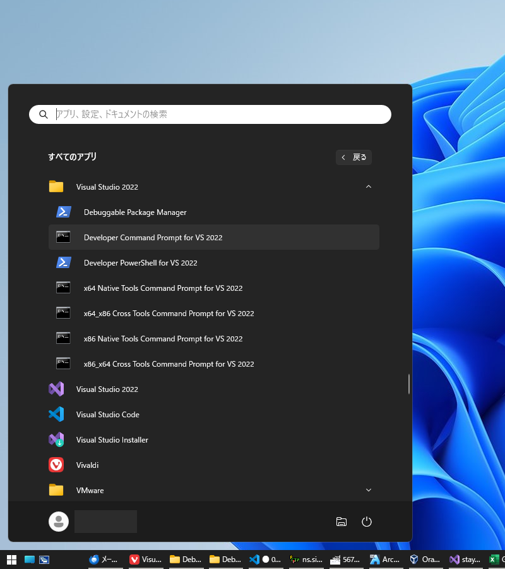
Task: Click the all-apps list scrollbar thumb
Action: (x=409, y=384)
